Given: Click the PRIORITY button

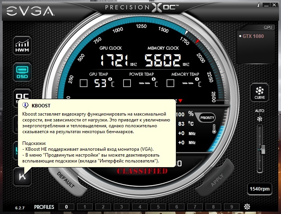Looking at the screenshot, I should click(x=207, y=118).
